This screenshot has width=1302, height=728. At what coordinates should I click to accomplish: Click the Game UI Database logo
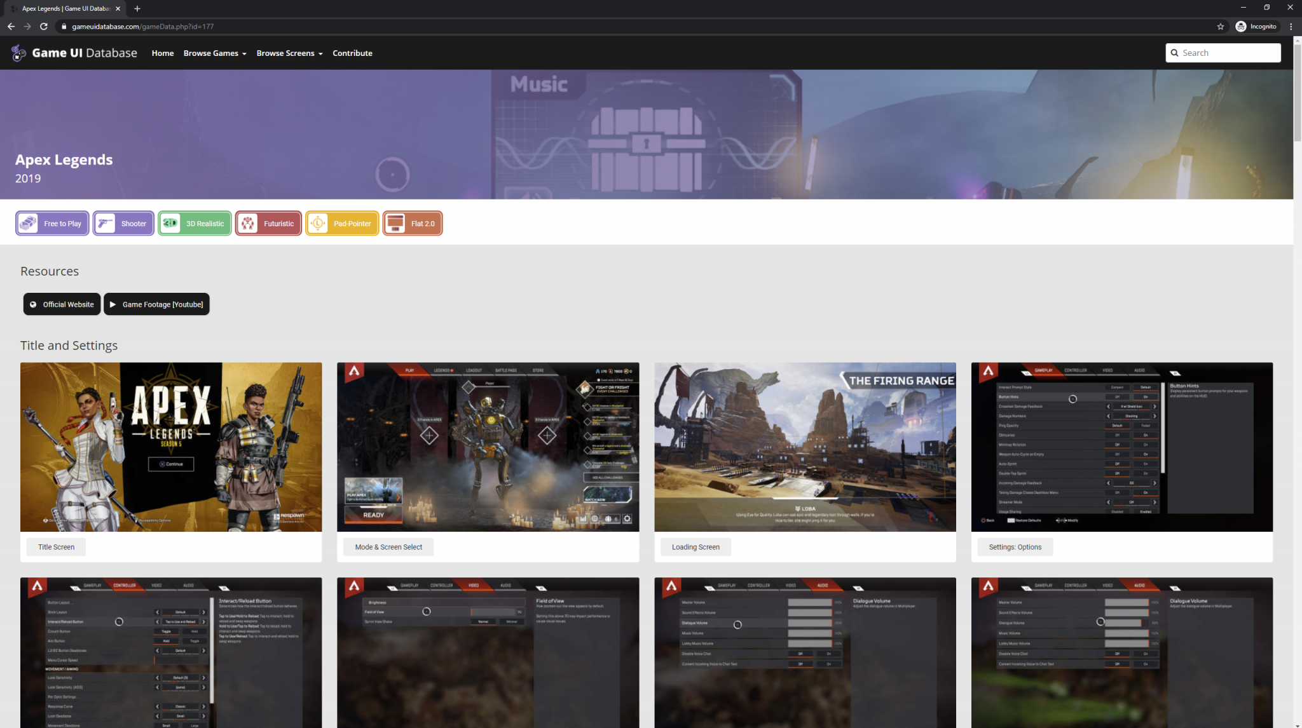17,53
